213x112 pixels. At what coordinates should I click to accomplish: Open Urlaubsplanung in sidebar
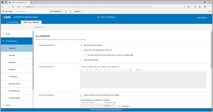click(17, 91)
